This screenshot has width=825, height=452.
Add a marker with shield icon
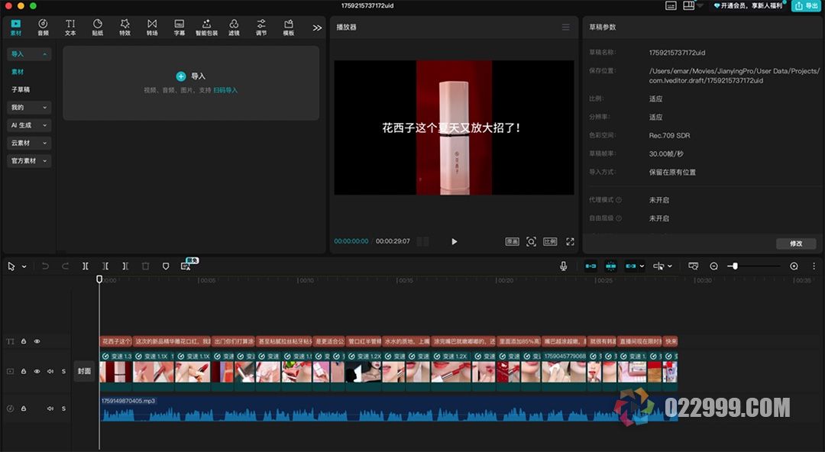coord(166,266)
